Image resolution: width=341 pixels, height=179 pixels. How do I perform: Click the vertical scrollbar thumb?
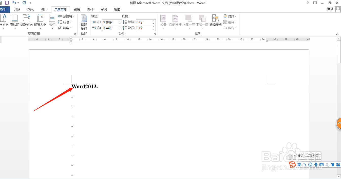tap(339, 52)
